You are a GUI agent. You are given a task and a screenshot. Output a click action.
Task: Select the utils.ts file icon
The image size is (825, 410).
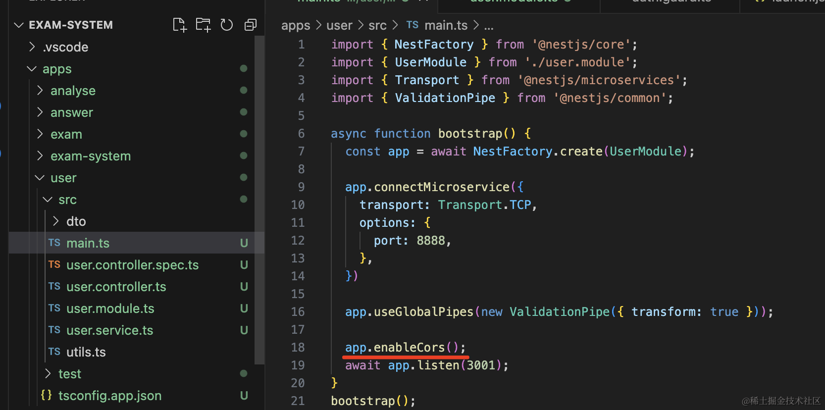54,352
